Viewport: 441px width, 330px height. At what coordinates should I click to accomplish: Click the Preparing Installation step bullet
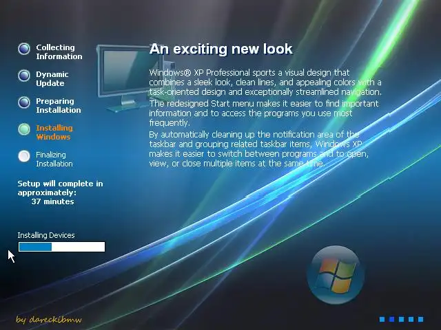point(24,102)
